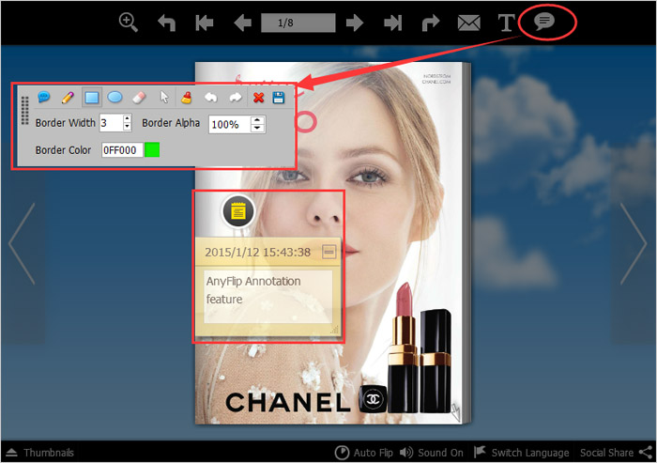
Task: Click the page number field showing 1/8
Action: [x=298, y=23]
